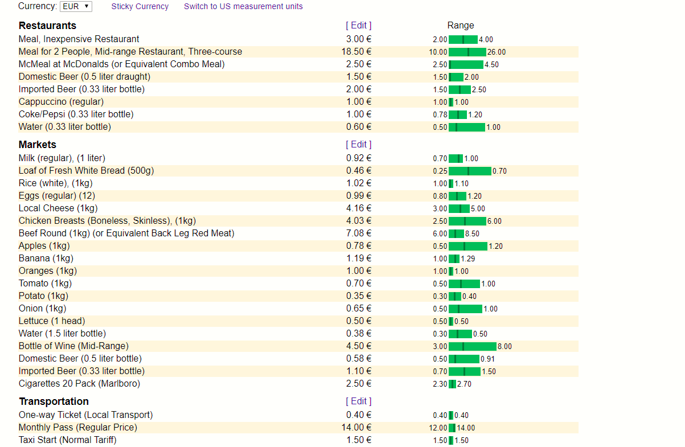Click the Loaf of Fresh White Bread range bar
The width and height of the screenshot is (685, 447).
click(x=470, y=171)
